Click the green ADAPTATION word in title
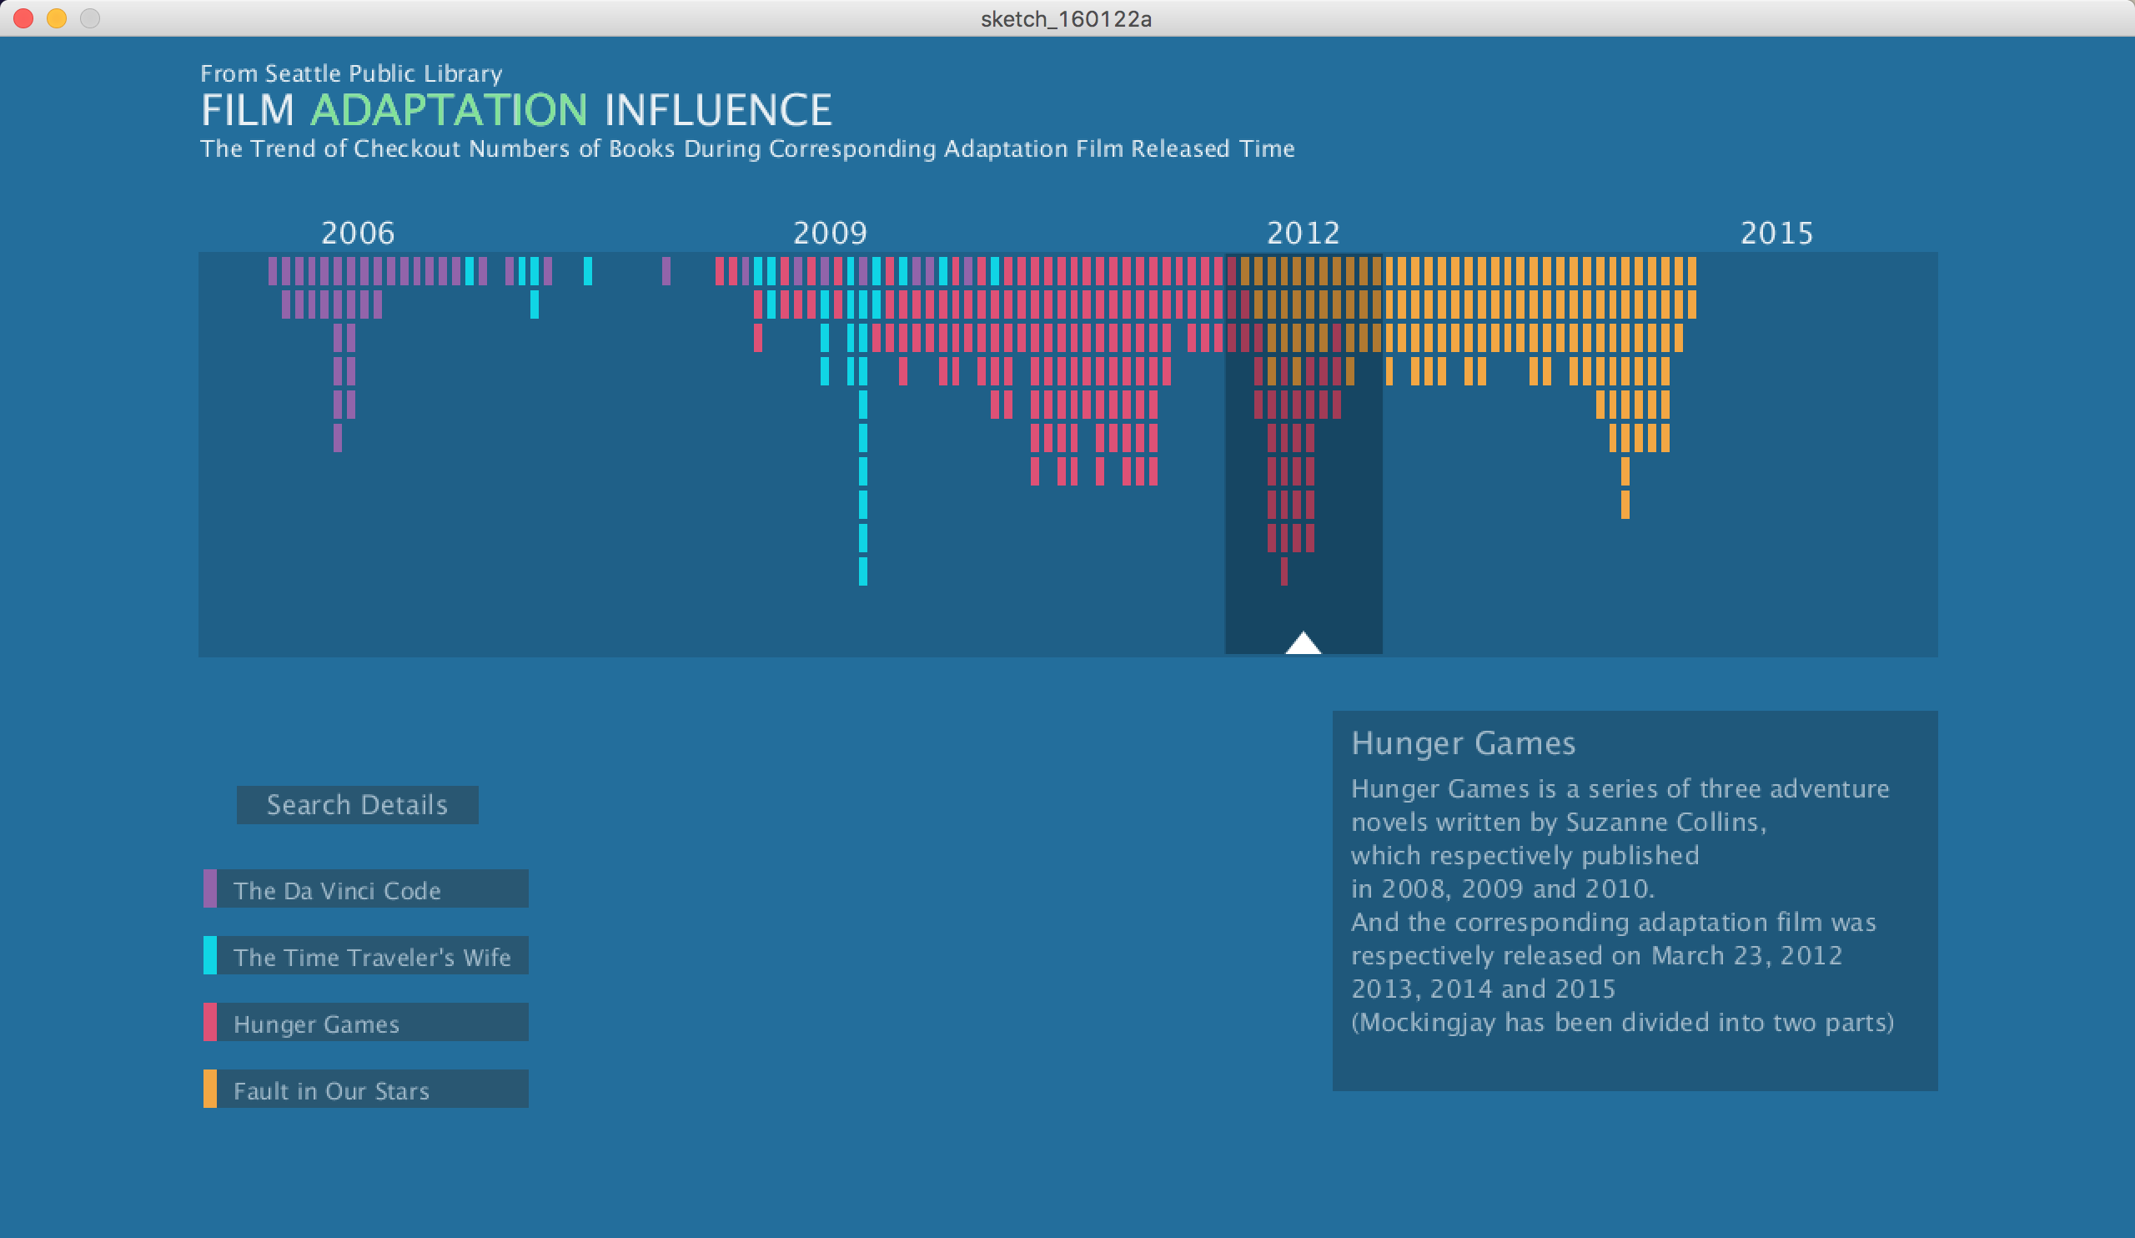This screenshot has width=2135, height=1238. coord(449,110)
